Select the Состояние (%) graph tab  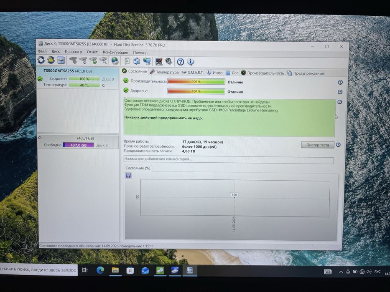138,168
